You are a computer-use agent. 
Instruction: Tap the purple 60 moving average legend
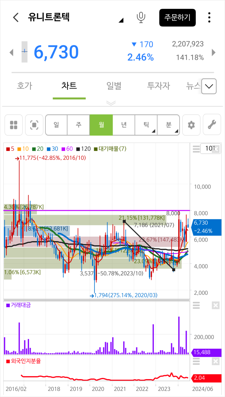click(67, 149)
